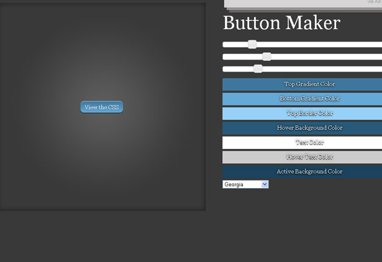Open the Georgia font dropdown

245,184
